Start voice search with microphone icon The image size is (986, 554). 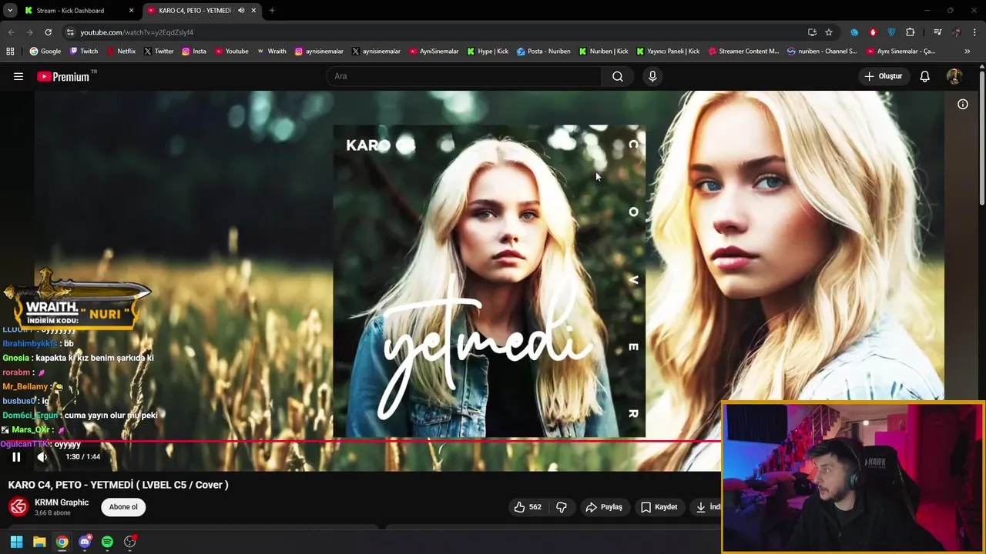(652, 76)
